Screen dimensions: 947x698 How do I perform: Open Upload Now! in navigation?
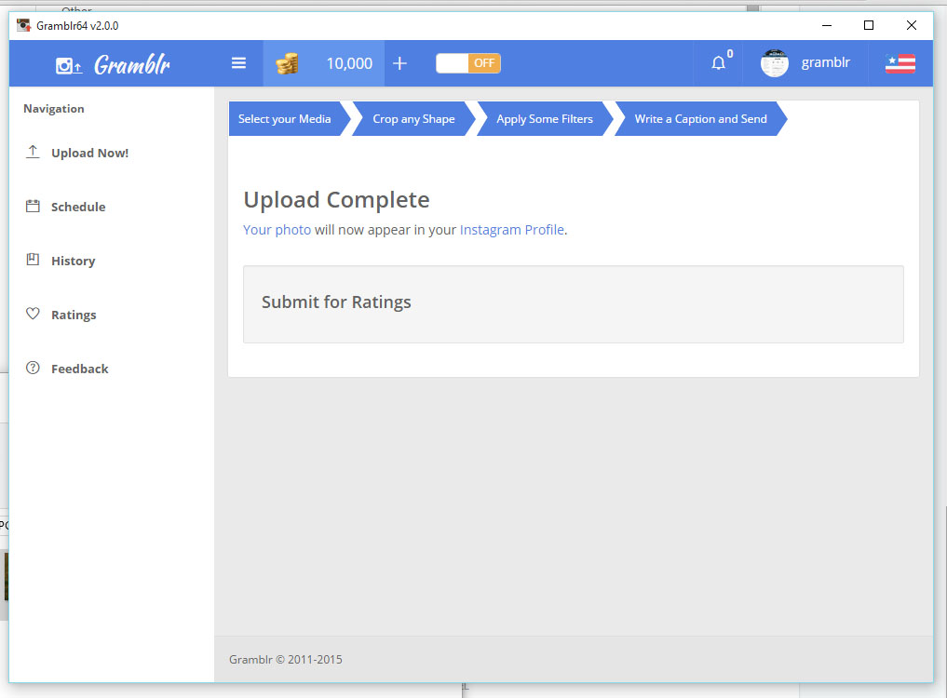[89, 153]
